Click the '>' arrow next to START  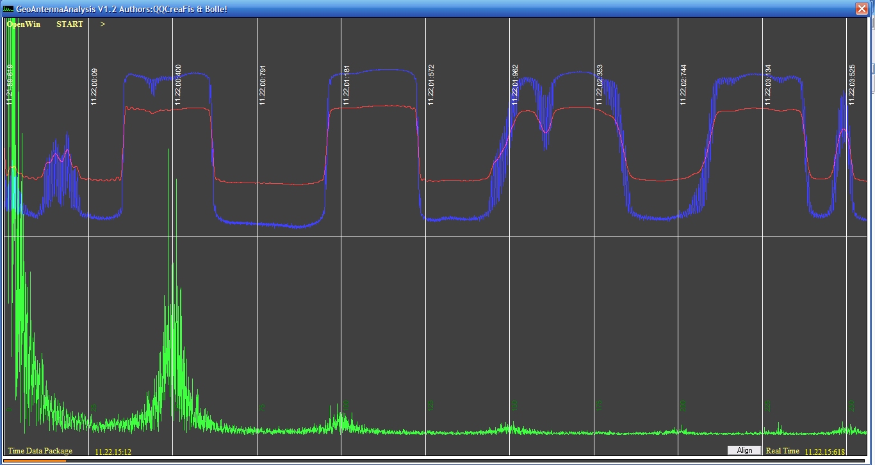click(102, 24)
